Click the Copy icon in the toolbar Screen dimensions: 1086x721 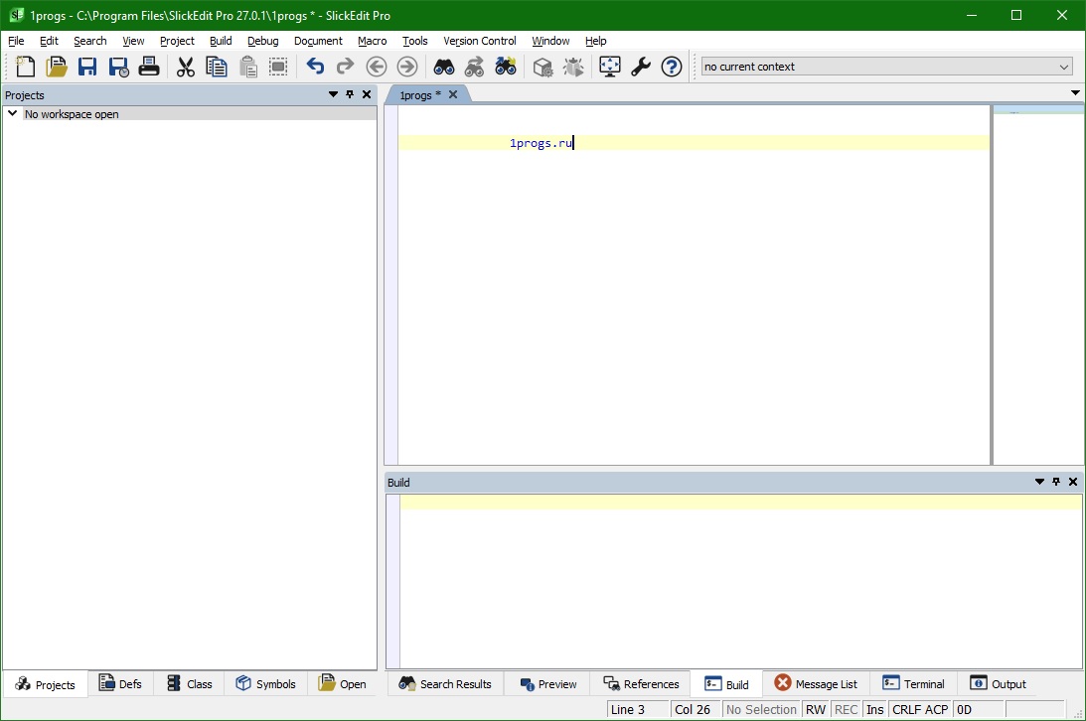coord(216,67)
